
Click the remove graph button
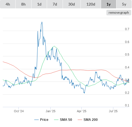pos(119,13)
